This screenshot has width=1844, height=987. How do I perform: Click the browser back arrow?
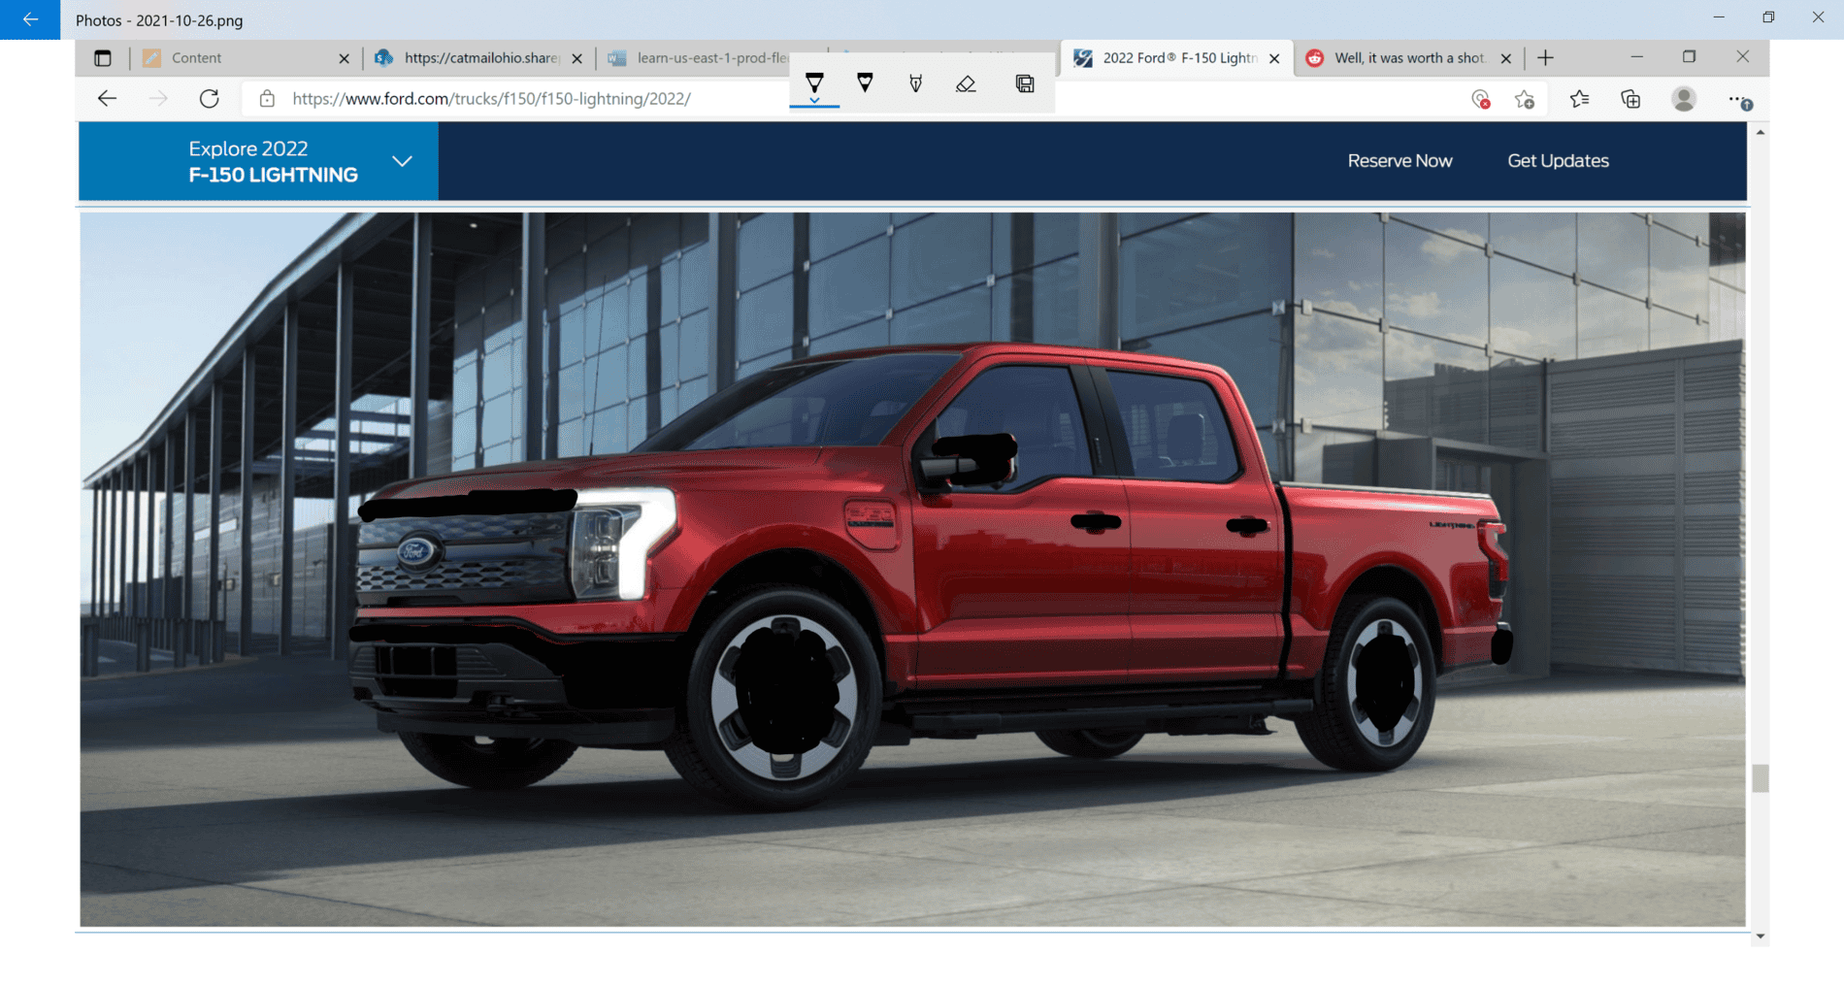107,99
